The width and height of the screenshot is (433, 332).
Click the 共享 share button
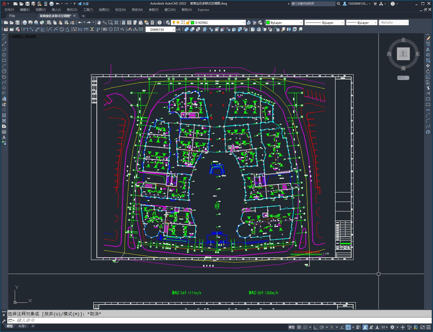(x=83, y=4)
